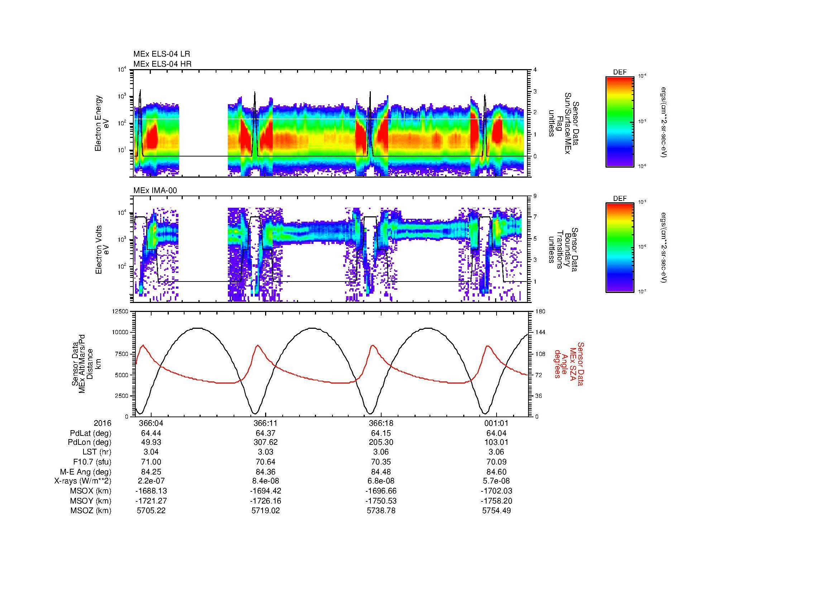
Task: Click the MSOZ value 5754.49
Action: (x=496, y=511)
